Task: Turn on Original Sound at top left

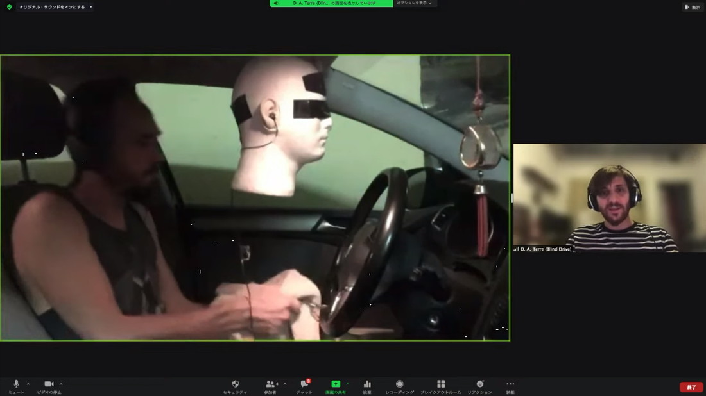Action: click(51, 7)
